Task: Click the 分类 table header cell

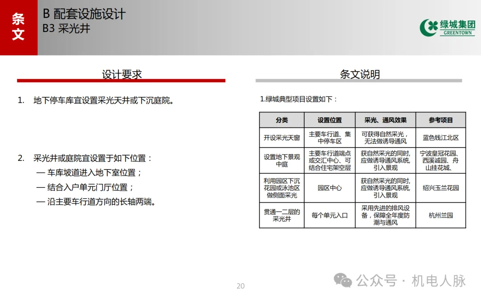Action: click(281, 120)
